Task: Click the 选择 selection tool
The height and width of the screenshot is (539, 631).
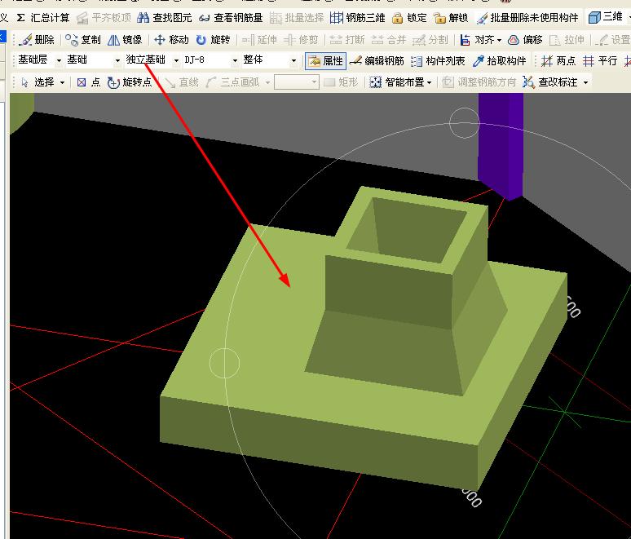Action: pyautogui.click(x=38, y=82)
